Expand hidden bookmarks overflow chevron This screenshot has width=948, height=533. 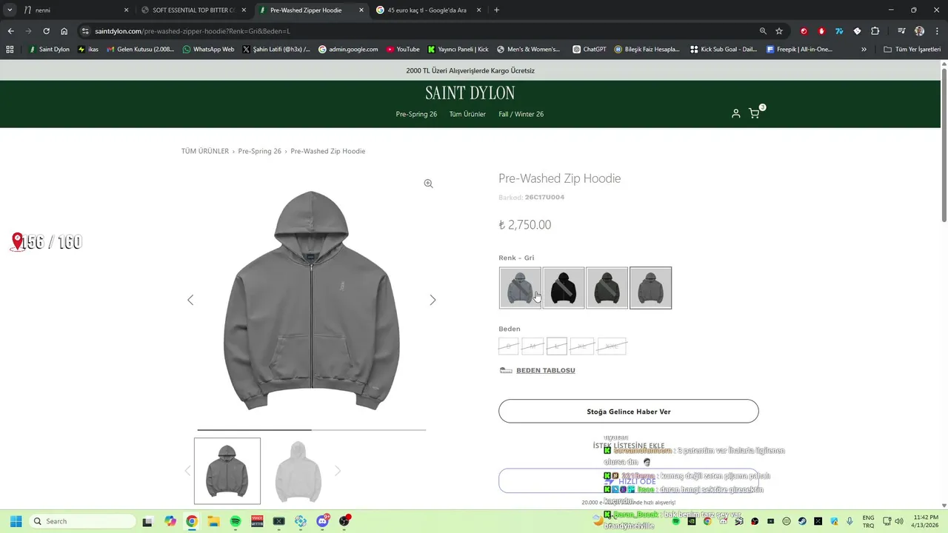[864, 50]
